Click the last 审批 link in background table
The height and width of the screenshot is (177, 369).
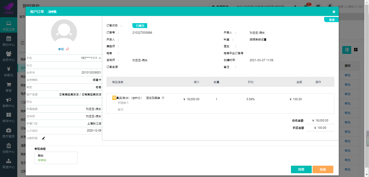347,169
